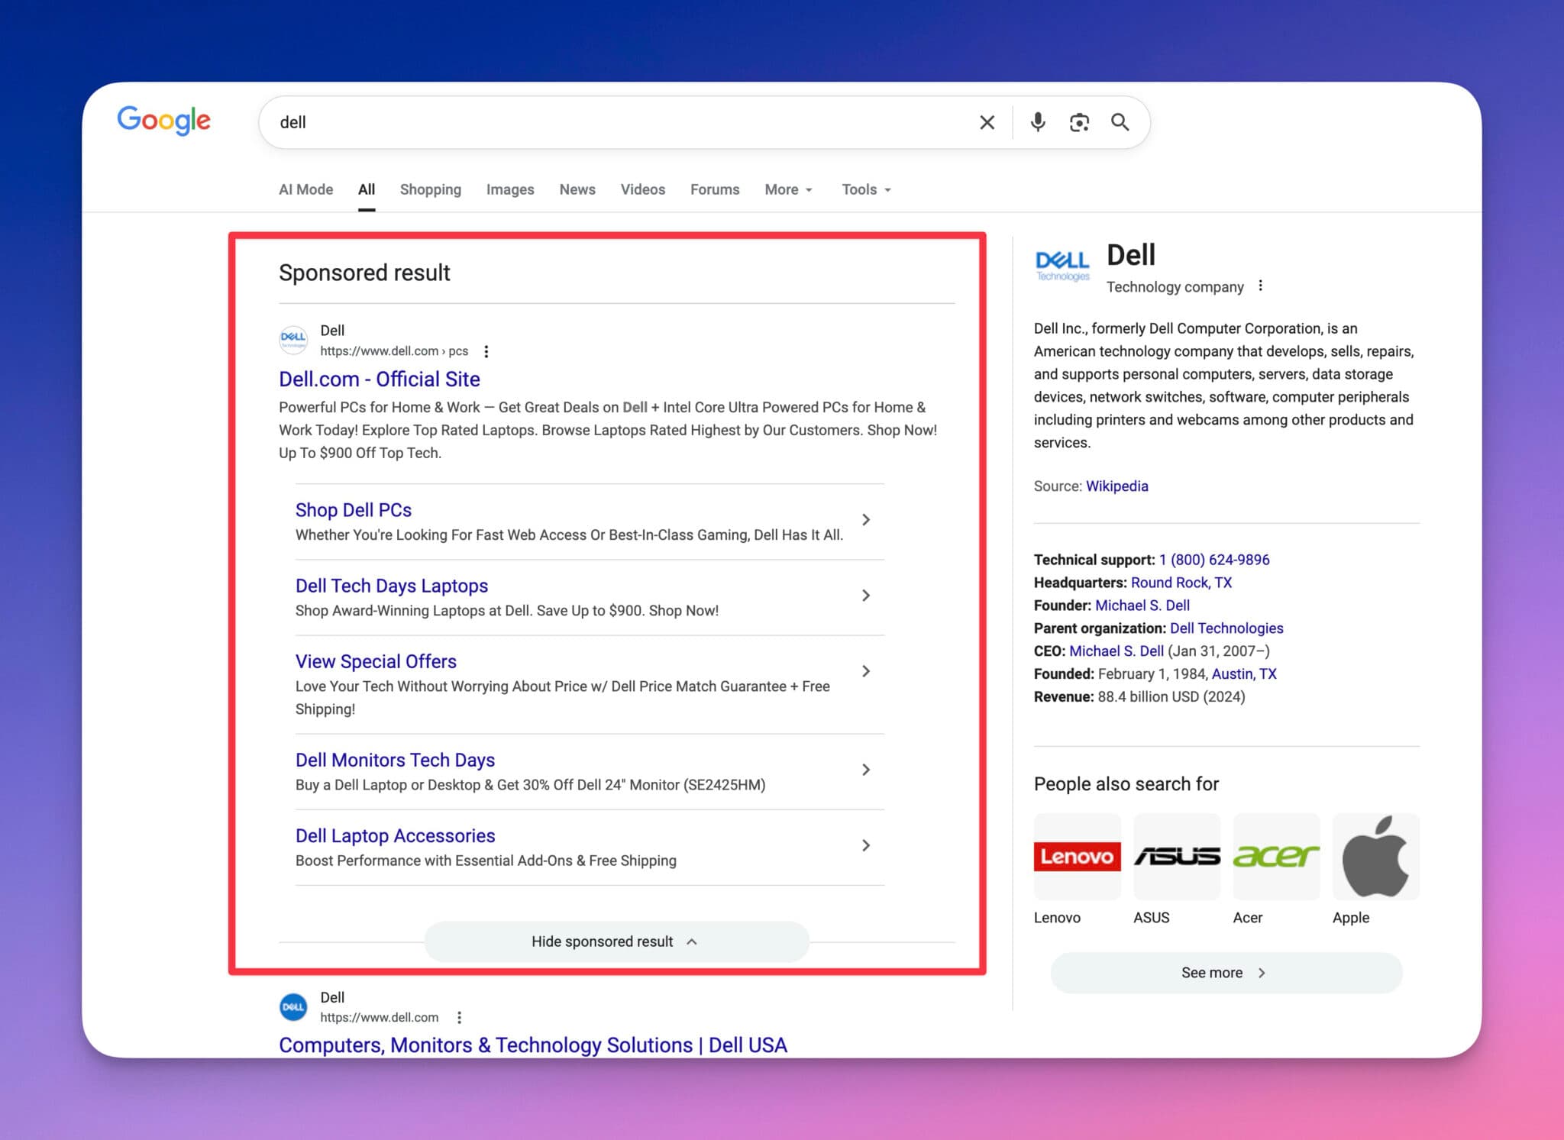Screen dimensions: 1564x1140
Task: Open the Dell.com - Official Site link
Action: pyautogui.click(x=379, y=379)
